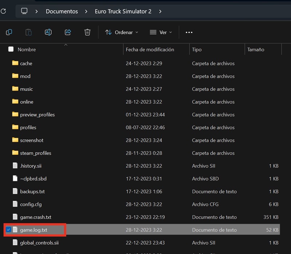
Task: Click the This PC monitor icon
Action: (x=24, y=11)
